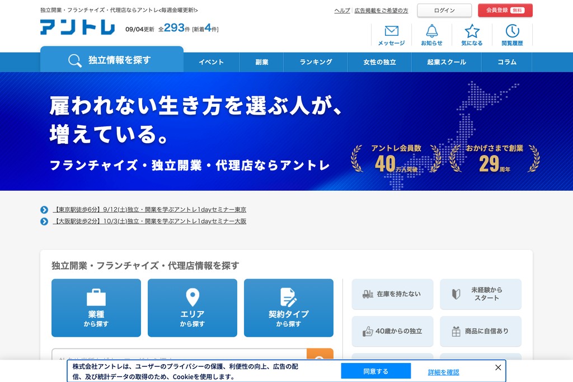This screenshot has height=382, width=573.
Task: Click the keyword search input field
Action: pyautogui.click(x=179, y=355)
